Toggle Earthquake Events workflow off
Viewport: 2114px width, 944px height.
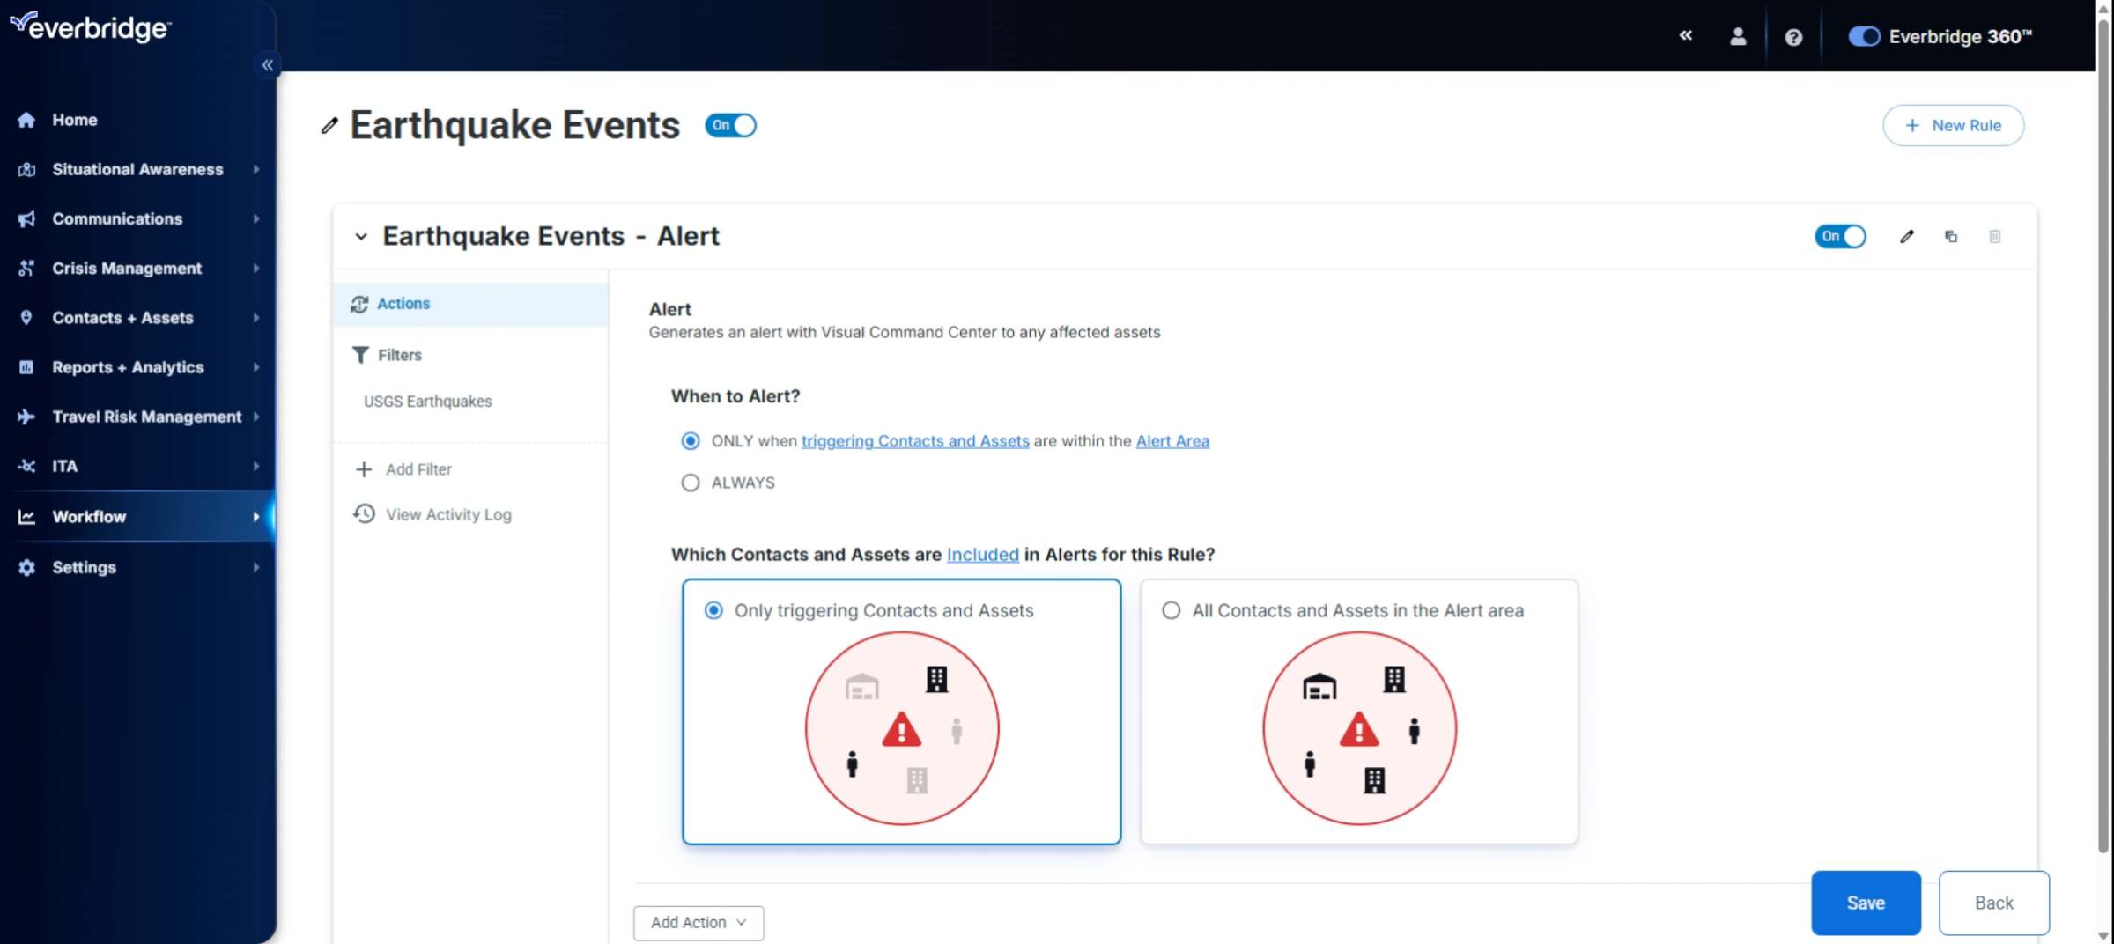730,125
